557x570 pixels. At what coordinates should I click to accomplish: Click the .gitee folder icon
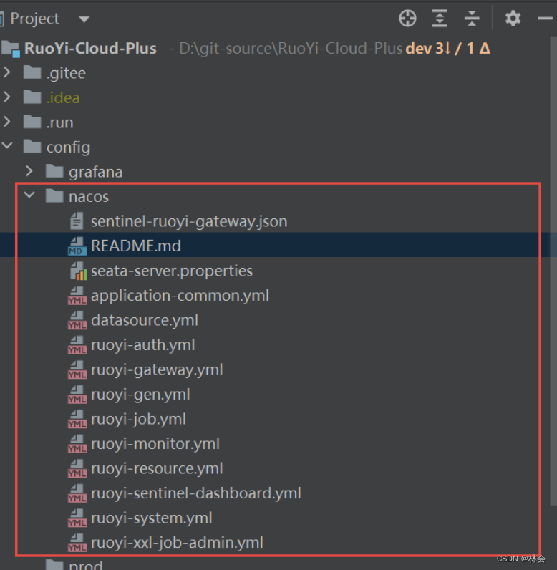(x=32, y=72)
